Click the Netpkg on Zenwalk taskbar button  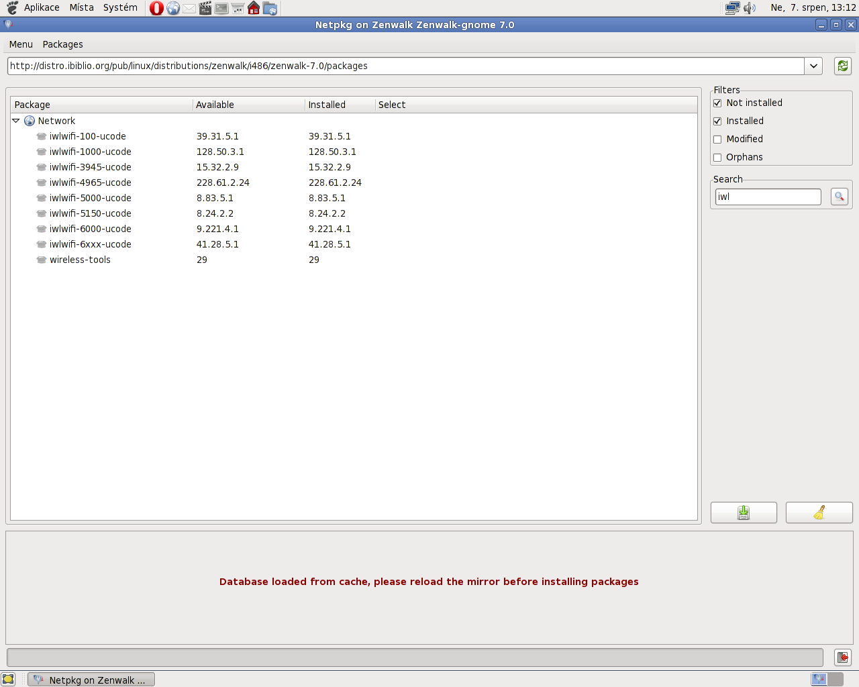tap(91, 680)
